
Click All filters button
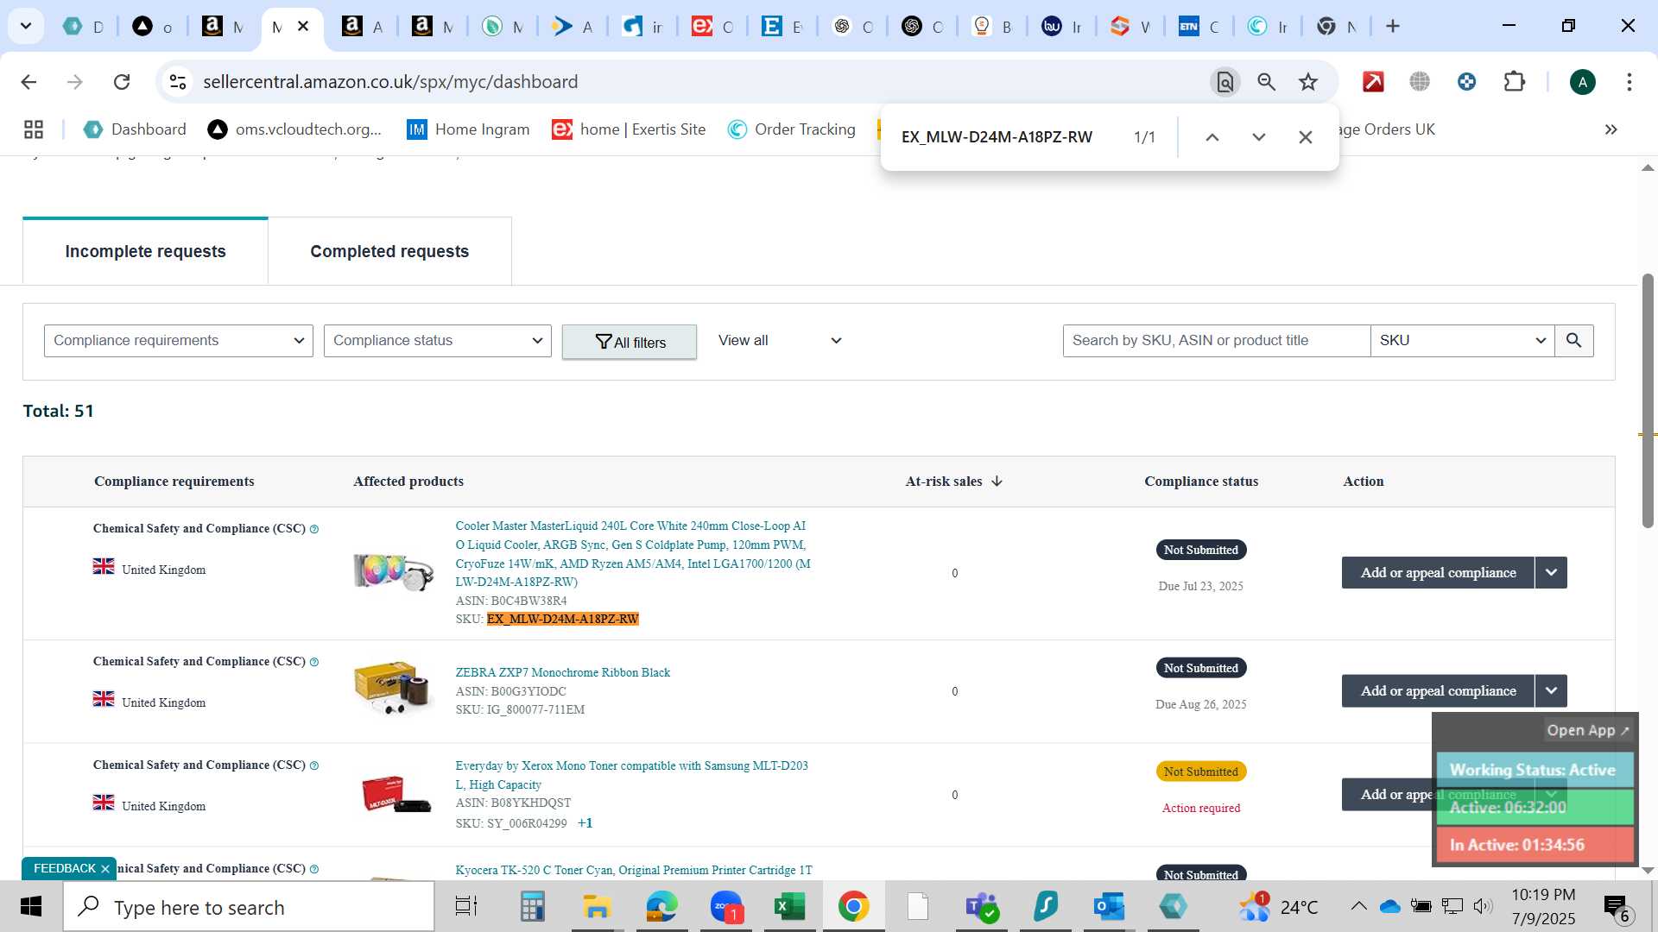click(630, 343)
